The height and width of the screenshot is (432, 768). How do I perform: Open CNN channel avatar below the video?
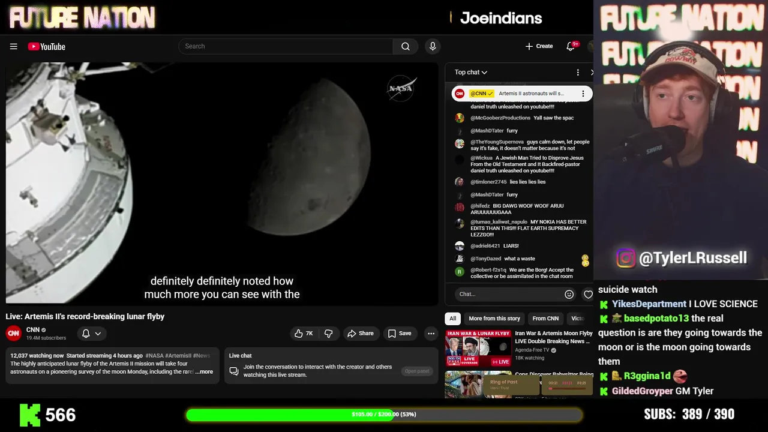pos(13,333)
